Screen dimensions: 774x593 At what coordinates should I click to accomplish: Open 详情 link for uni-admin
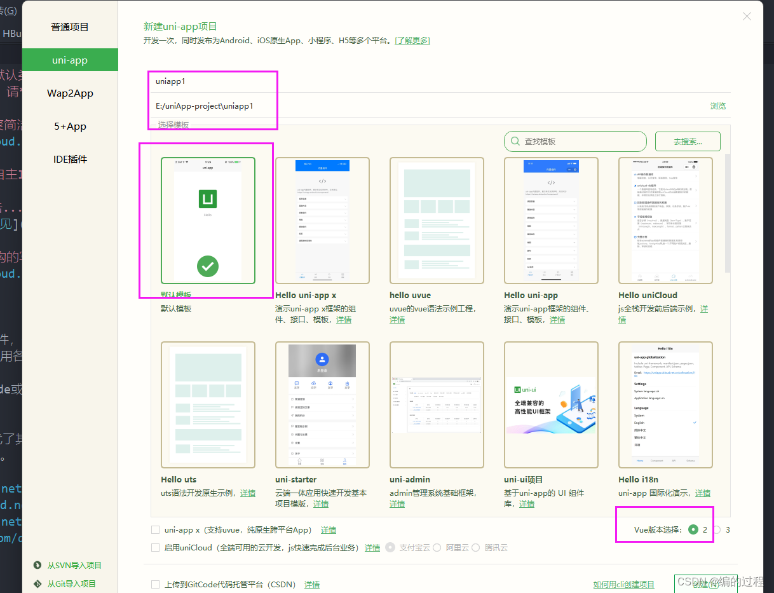(397, 504)
